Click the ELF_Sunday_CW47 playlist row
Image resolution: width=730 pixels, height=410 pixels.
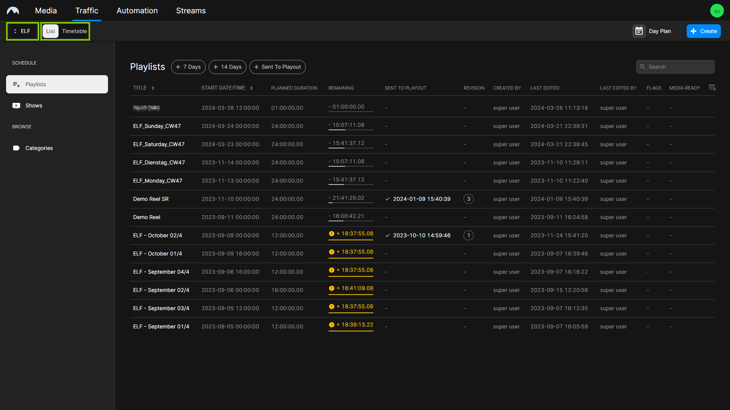tap(156, 126)
